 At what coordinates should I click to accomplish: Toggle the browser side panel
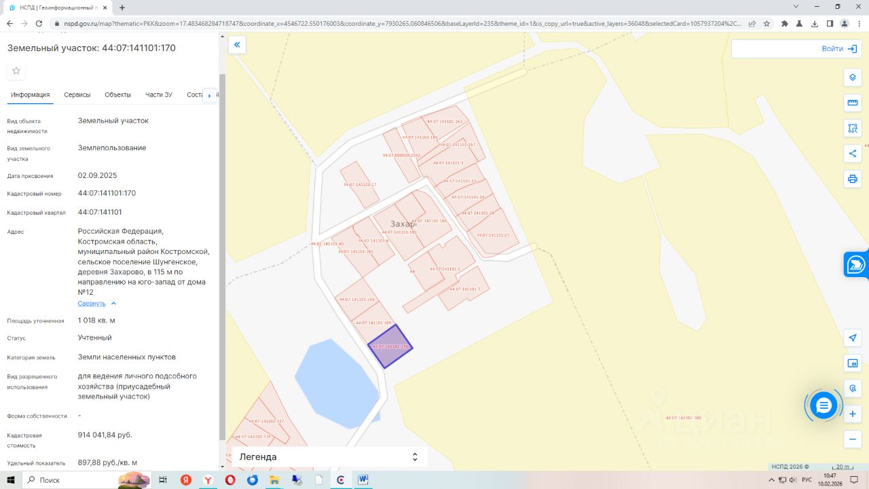pos(830,23)
